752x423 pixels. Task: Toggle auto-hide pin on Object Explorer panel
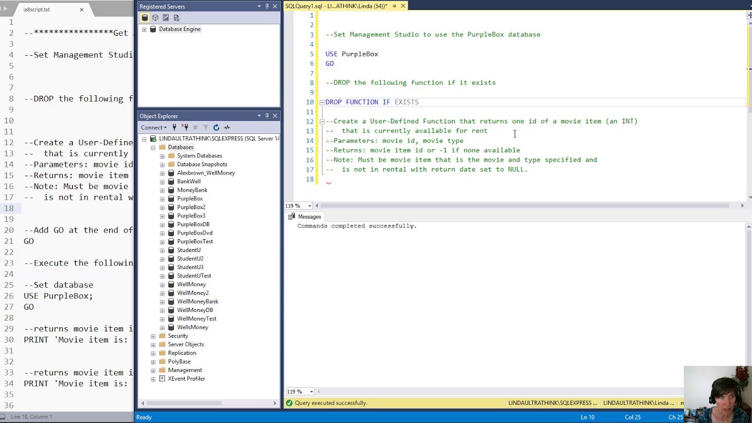267,116
